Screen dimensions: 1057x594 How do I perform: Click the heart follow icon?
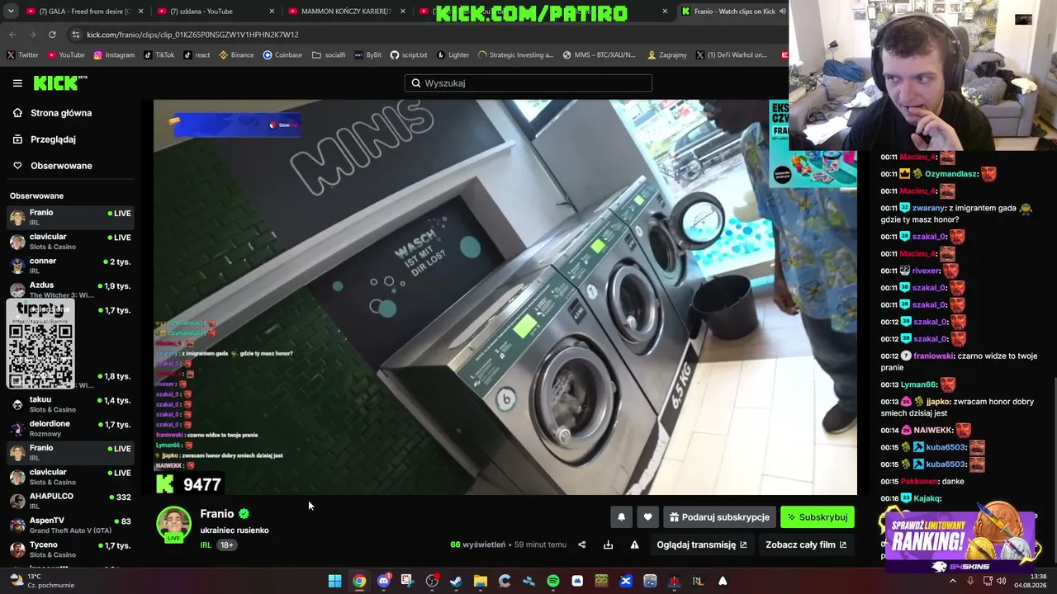647,517
